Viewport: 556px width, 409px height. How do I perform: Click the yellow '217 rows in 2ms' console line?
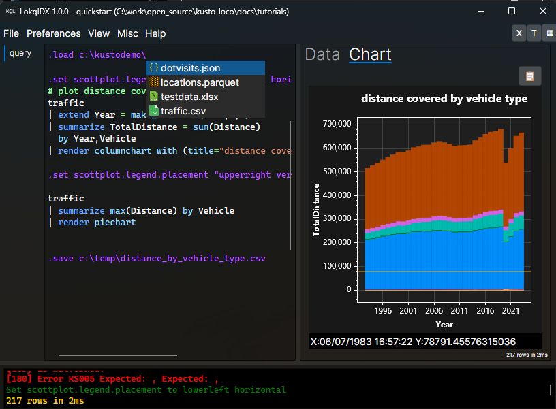click(45, 401)
